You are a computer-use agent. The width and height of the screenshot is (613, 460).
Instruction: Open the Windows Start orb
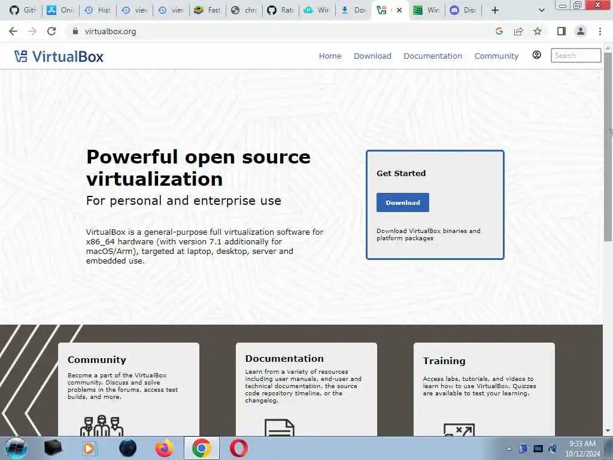(x=16, y=448)
